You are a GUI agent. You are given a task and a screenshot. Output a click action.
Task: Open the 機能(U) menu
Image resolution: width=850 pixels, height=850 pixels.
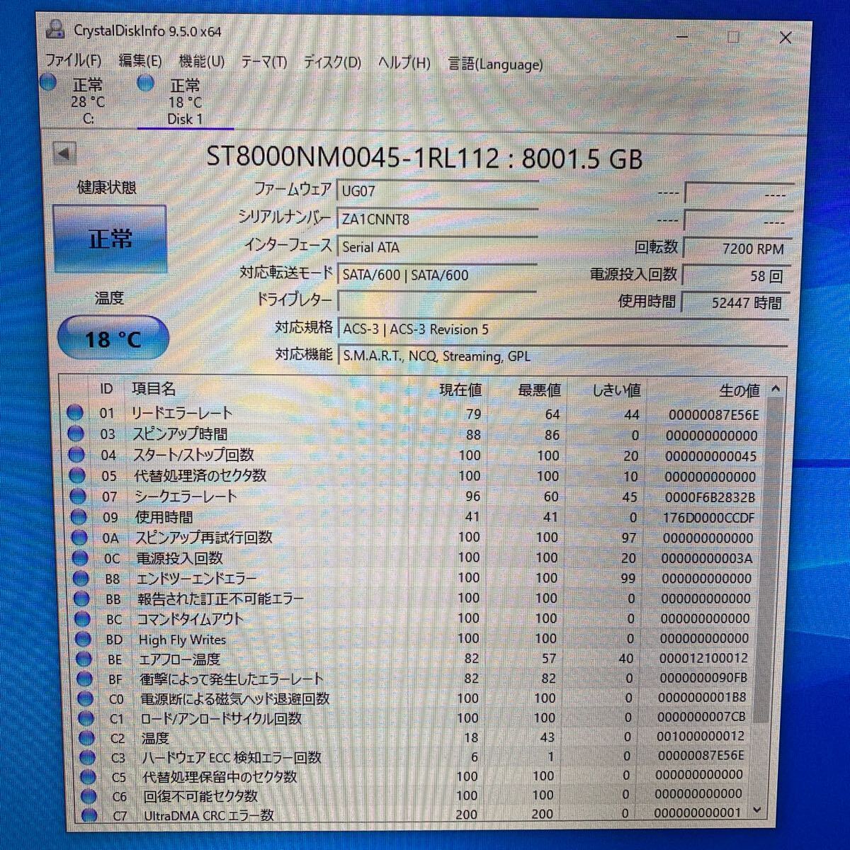201,62
